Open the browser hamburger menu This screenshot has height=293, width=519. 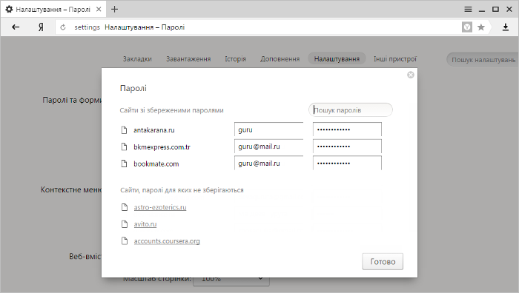[468, 10]
